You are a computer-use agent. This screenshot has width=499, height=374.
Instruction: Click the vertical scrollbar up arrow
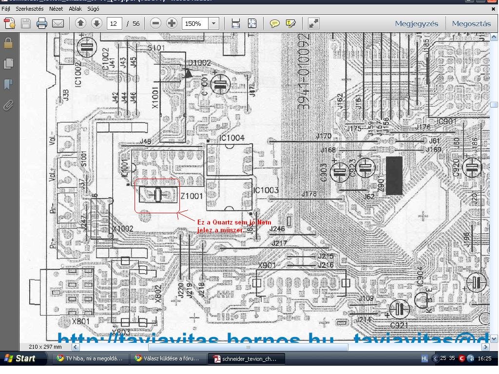point(494,37)
